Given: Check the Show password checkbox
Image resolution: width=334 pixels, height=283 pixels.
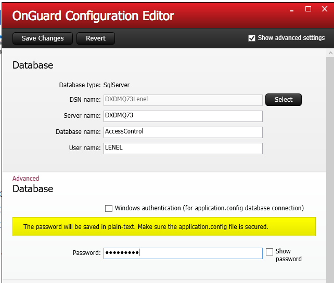Looking at the screenshot, I should [x=269, y=252].
